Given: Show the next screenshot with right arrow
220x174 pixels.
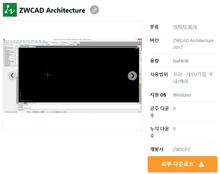Looking at the screenshot, I should point(132,76).
